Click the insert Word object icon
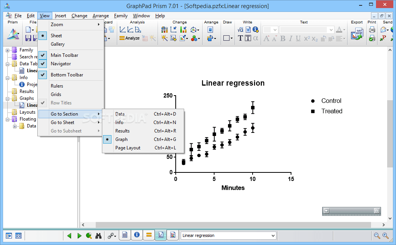The image size is (396, 245). click(248, 30)
